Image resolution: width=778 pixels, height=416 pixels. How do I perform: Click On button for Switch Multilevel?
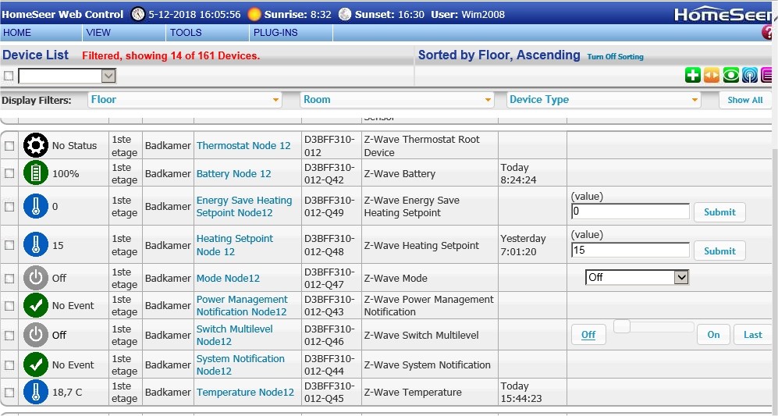[713, 335]
